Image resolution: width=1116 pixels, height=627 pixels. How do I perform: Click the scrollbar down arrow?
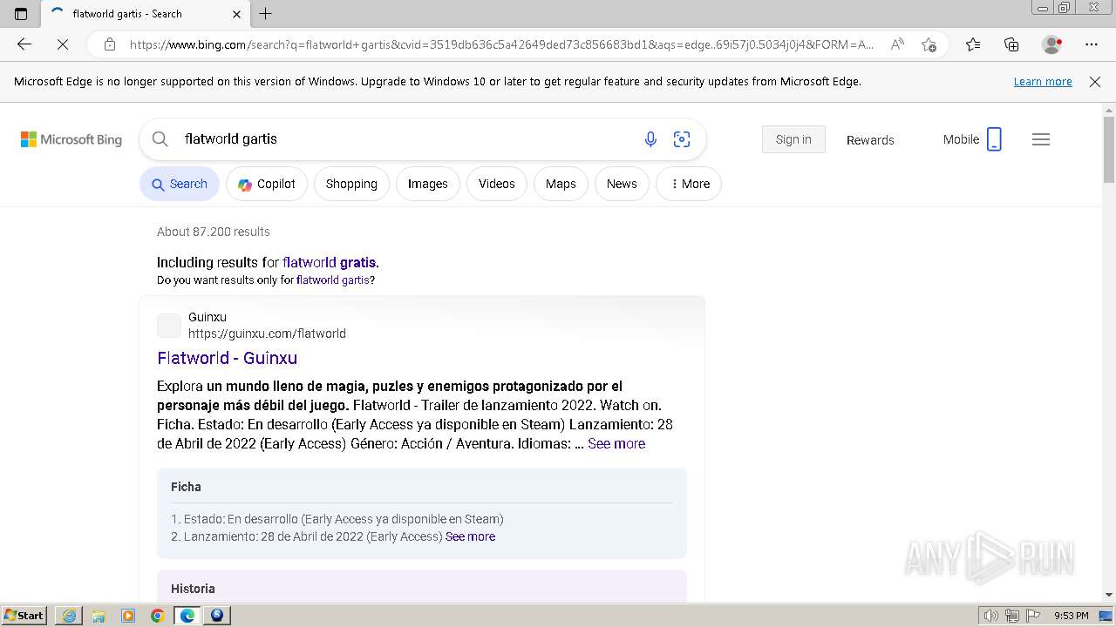[x=1109, y=595]
